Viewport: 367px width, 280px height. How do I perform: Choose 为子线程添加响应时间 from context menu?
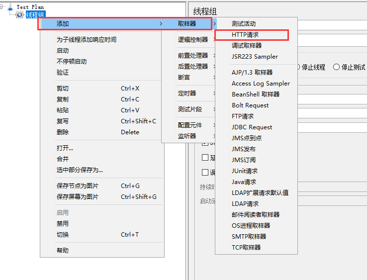pyautogui.click(x=101, y=40)
